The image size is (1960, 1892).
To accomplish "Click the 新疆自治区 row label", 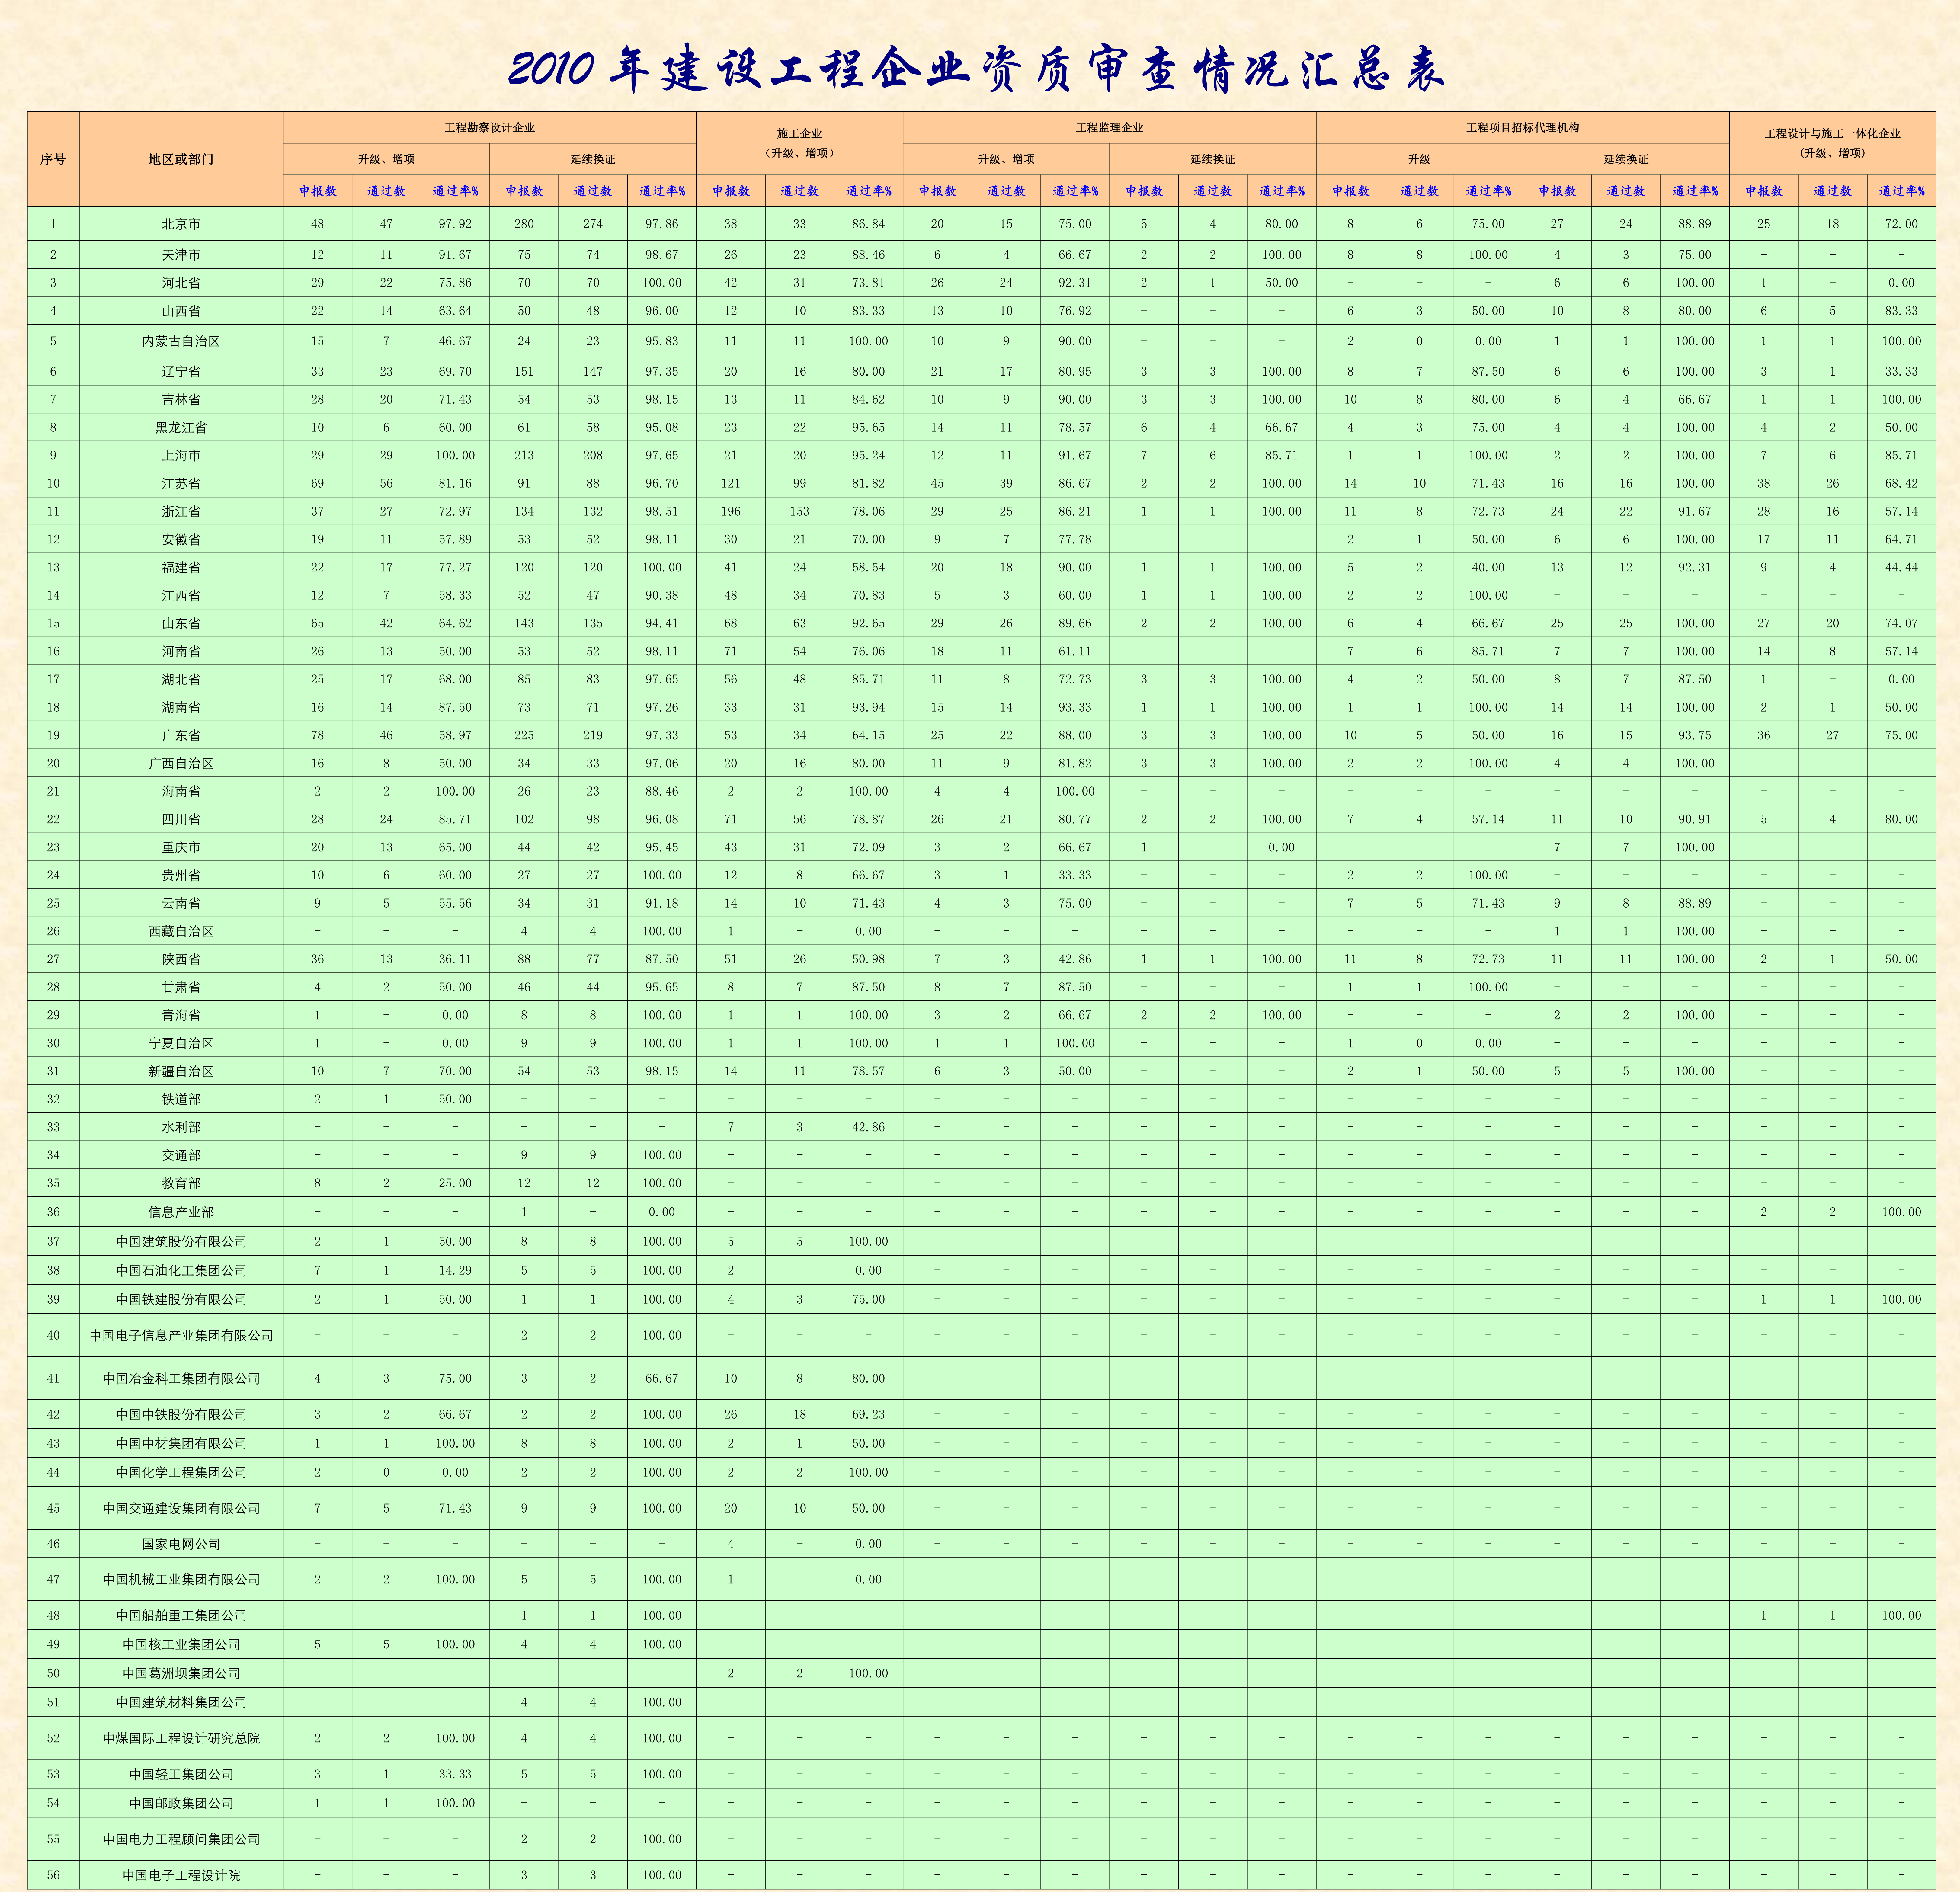I will click(x=181, y=1071).
